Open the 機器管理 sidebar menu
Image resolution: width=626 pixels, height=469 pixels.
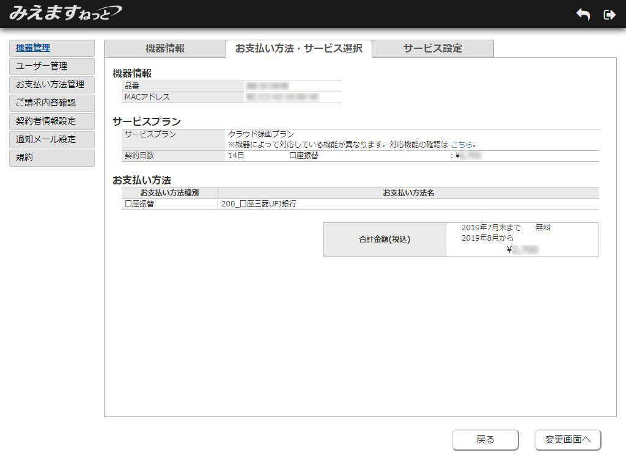51,48
